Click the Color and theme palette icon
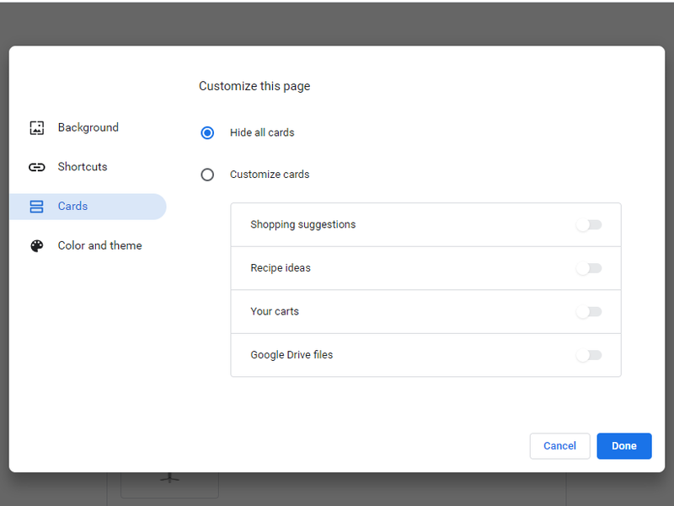Screen dimensions: 674x506 37,245
